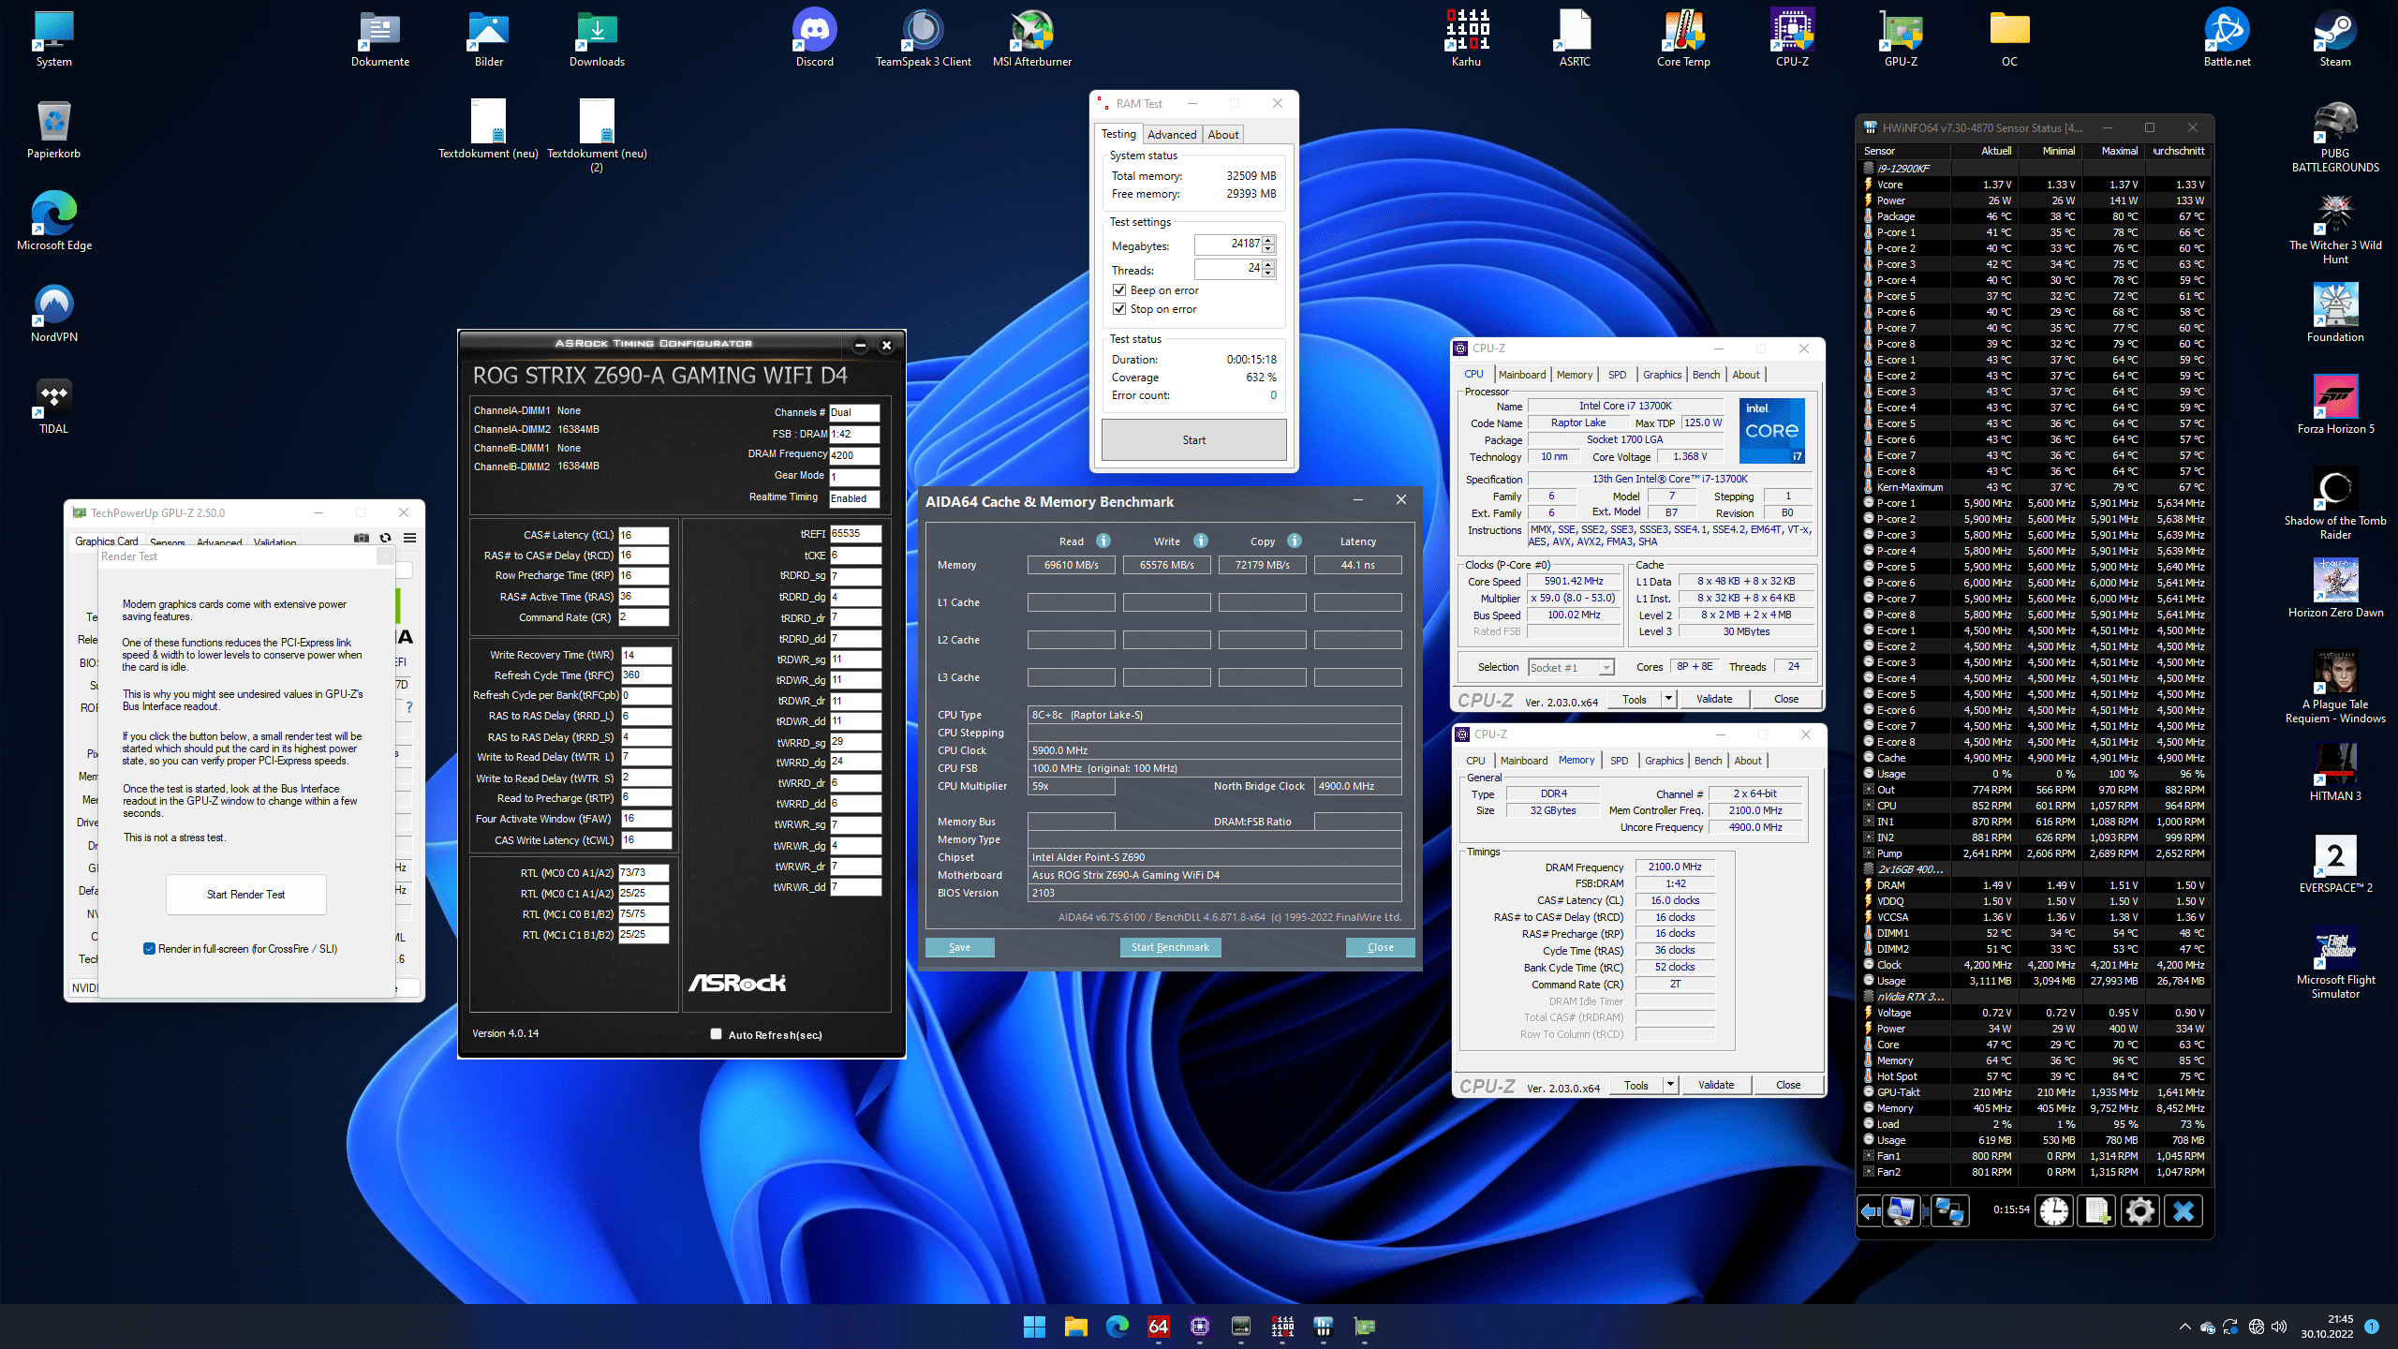Click HWiNFO clock reset icon
2398x1349 pixels.
pyautogui.click(x=2054, y=1211)
